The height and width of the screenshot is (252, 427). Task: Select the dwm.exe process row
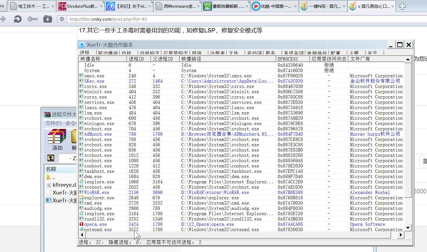[x=241, y=176]
